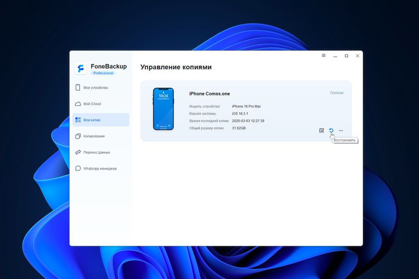Click the list icon beside Мои копии
The height and width of the screenshot is (279, 419).
78,120
